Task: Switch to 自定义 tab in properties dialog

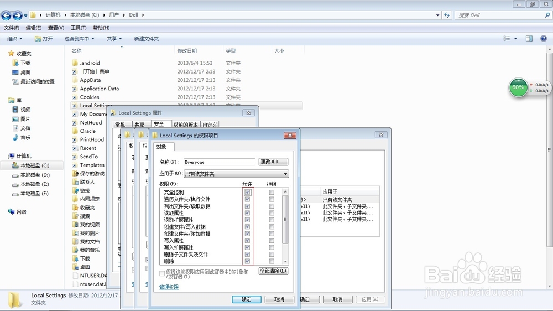Action: pyautogui.click(x=210, y=125)
